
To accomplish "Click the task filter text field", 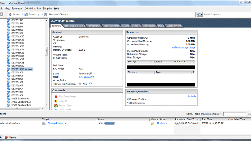I will [x=235, y=114].
